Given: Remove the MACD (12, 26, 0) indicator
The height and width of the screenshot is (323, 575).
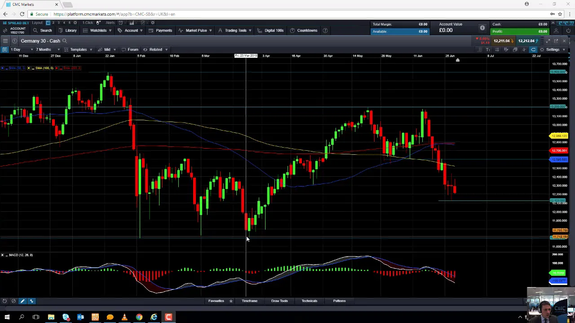Looking at the screenshot, I should click(2, 255).
